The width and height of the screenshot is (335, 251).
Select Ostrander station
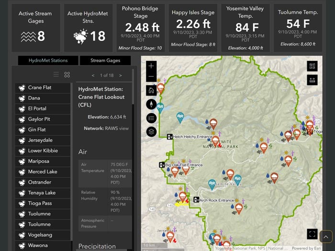point(43,182)
